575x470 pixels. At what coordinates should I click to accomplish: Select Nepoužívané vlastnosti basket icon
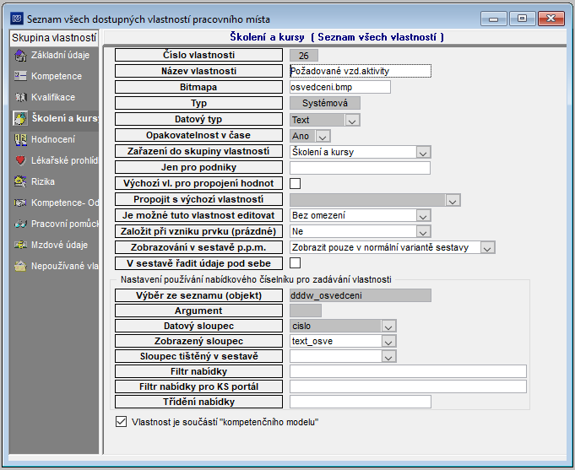coord(20,266)
